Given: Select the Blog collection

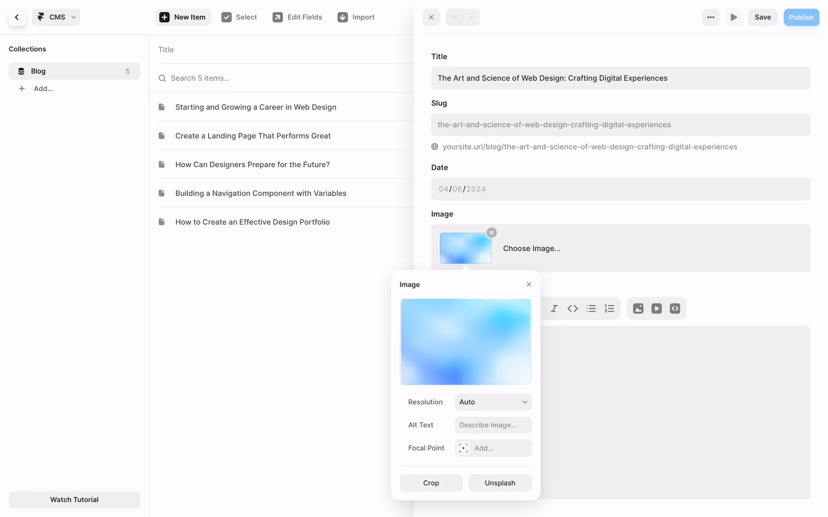Looking at the screenshot, I should [74, 71].
